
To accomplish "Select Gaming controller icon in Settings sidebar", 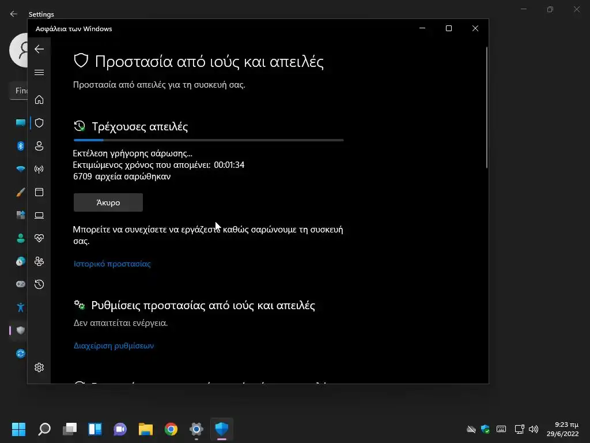I will point(20,284).
